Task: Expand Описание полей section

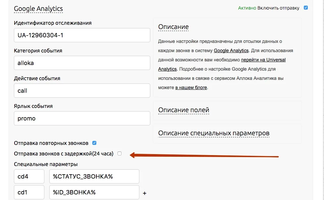Action: [184, 110]
